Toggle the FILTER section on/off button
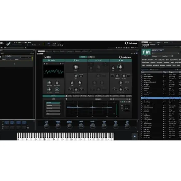This screenshot has height=181, width=181. [x=89, y=60]
